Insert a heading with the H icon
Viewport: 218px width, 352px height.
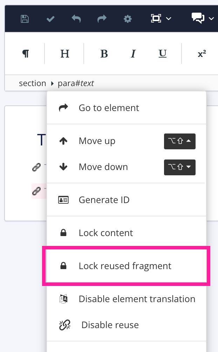64,53
